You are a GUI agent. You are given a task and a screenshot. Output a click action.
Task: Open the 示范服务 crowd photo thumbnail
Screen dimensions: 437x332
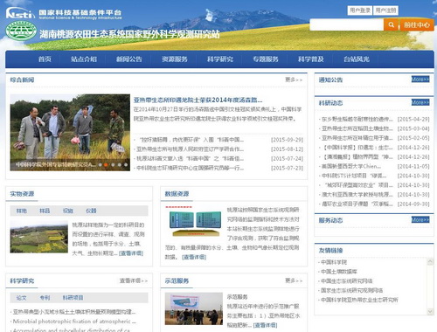194,308
